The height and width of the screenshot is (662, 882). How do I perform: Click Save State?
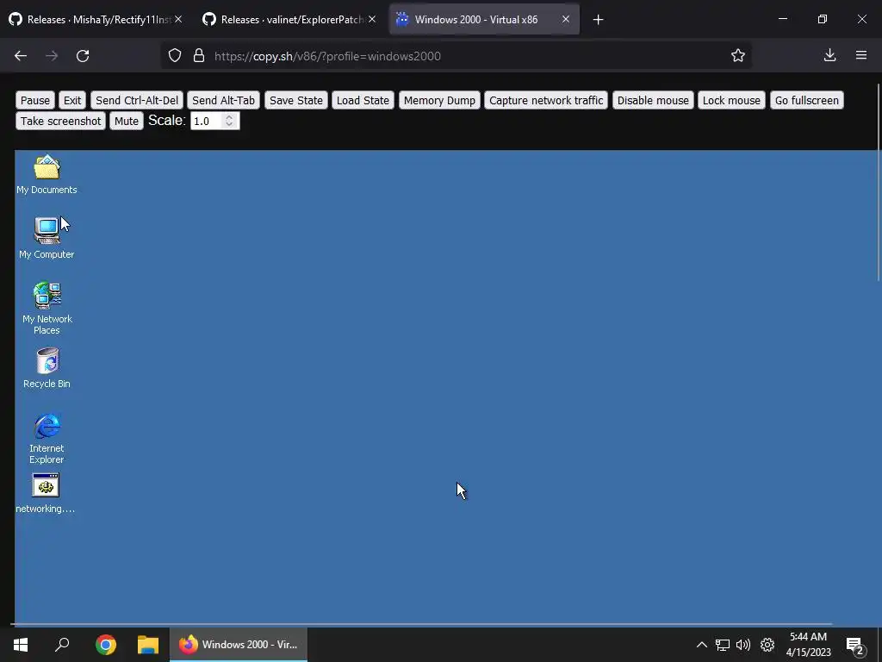(296, 100)
